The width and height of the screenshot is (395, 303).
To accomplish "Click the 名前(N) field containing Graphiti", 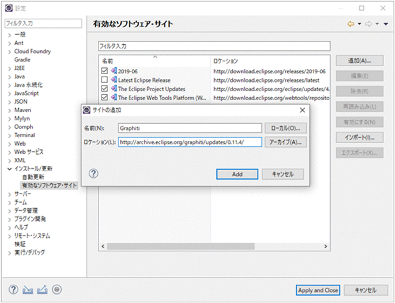I will [190, 128].
